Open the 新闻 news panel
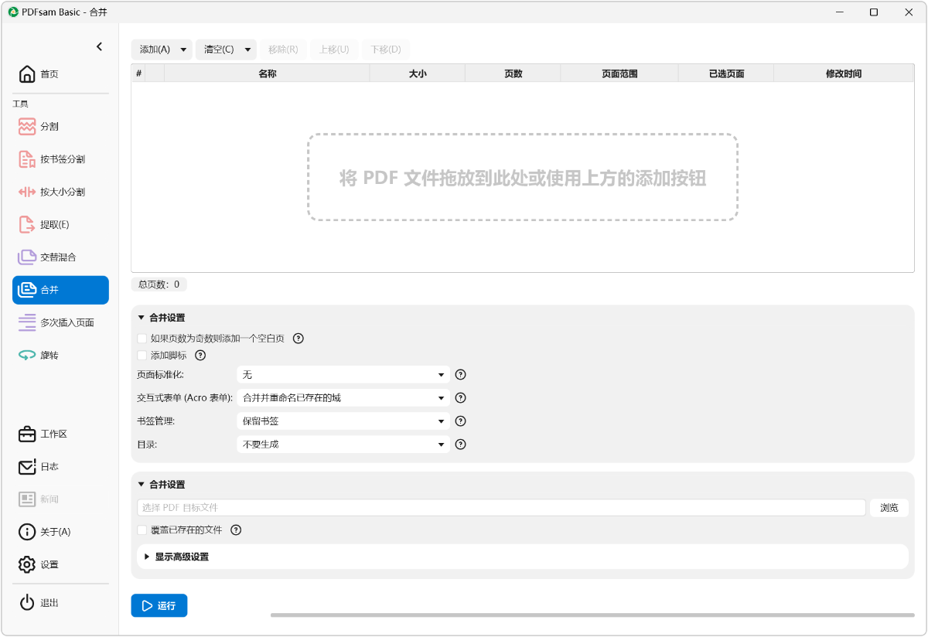Screen dimensions: 928x637 (x=60, y=499)
